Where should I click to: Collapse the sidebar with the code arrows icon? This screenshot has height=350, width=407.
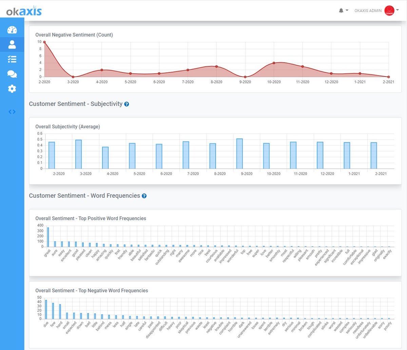pos(12,112)
